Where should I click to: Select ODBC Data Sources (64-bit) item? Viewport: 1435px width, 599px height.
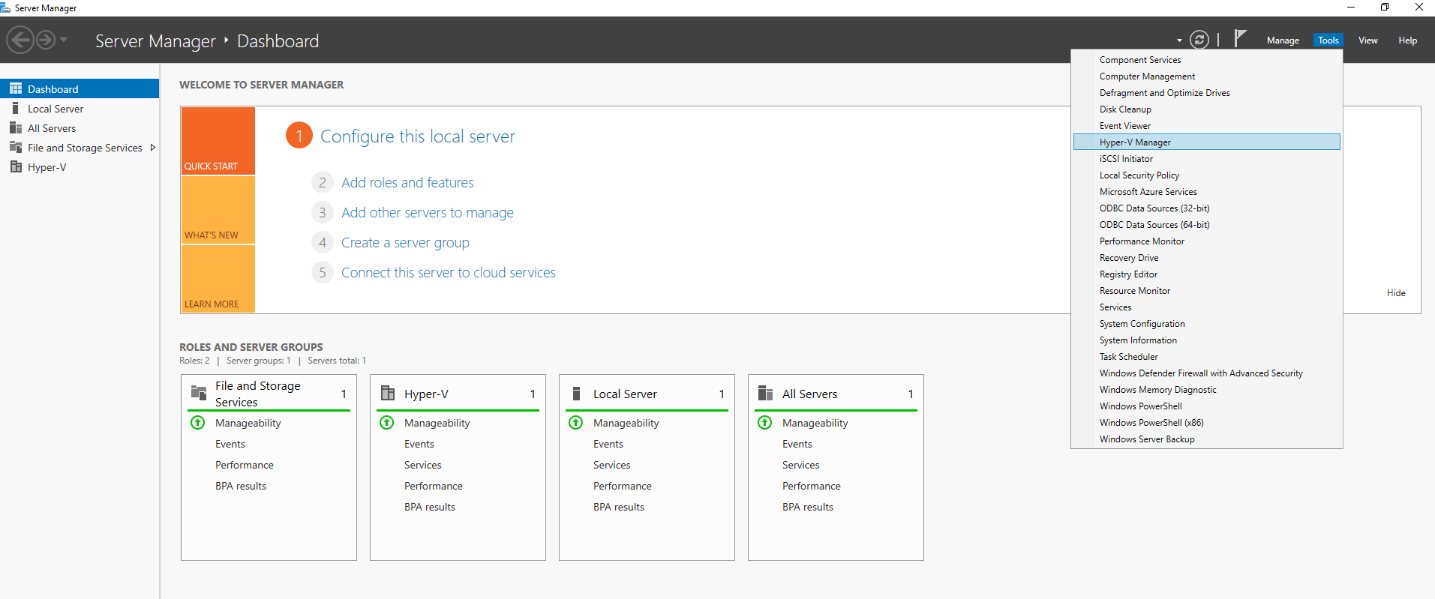click(1207, 225)
